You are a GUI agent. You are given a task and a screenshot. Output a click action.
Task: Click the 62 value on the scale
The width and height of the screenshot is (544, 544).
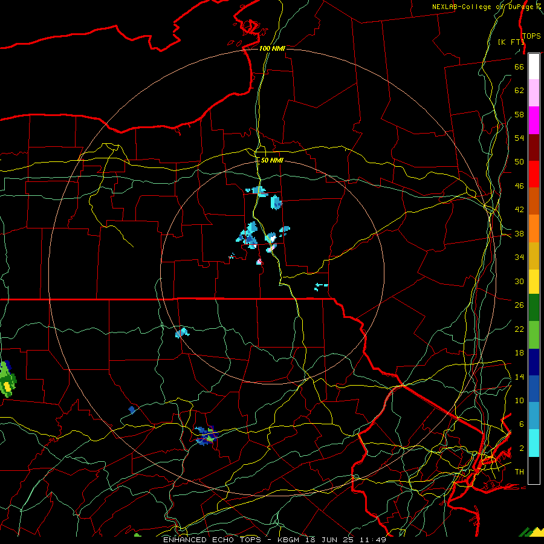click(x=519, y=91)
